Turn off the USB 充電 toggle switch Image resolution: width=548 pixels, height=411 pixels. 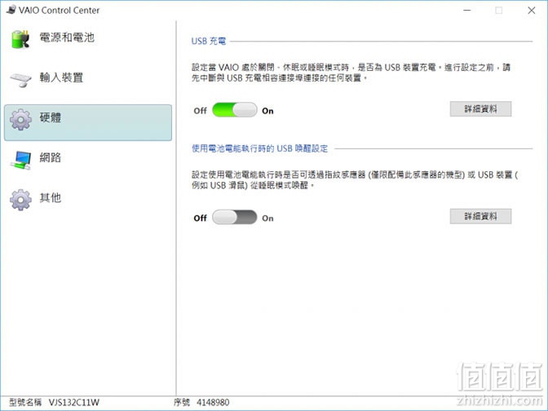coord(235,110)
